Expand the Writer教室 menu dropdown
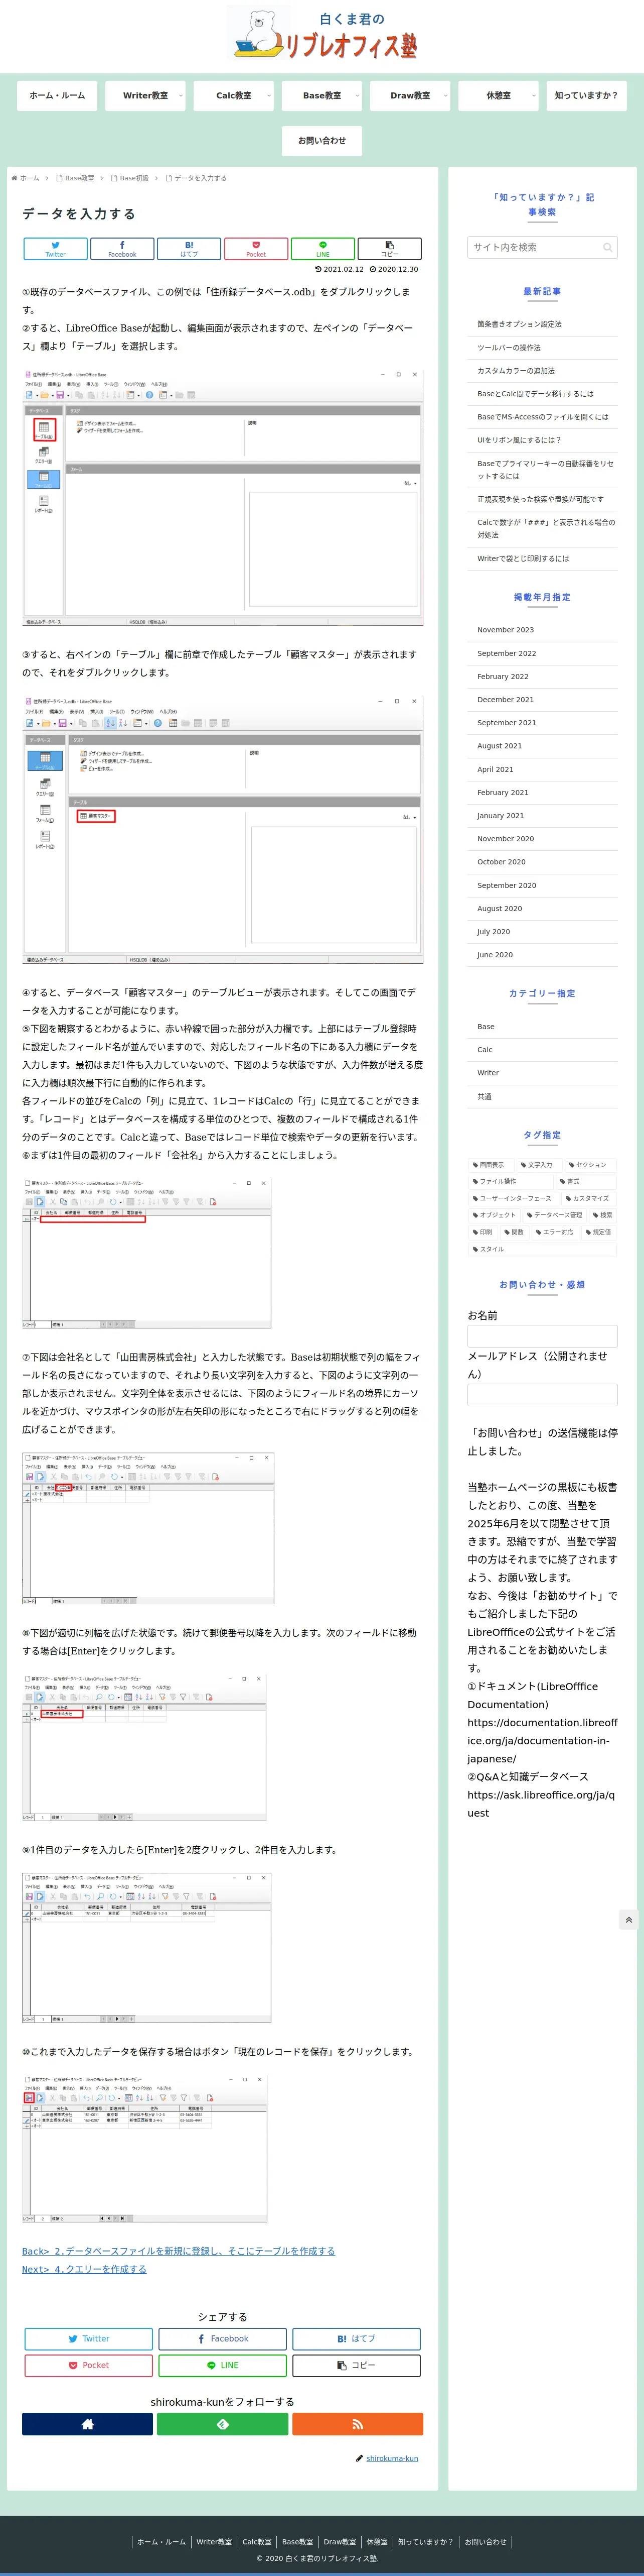 coord(146,96)
